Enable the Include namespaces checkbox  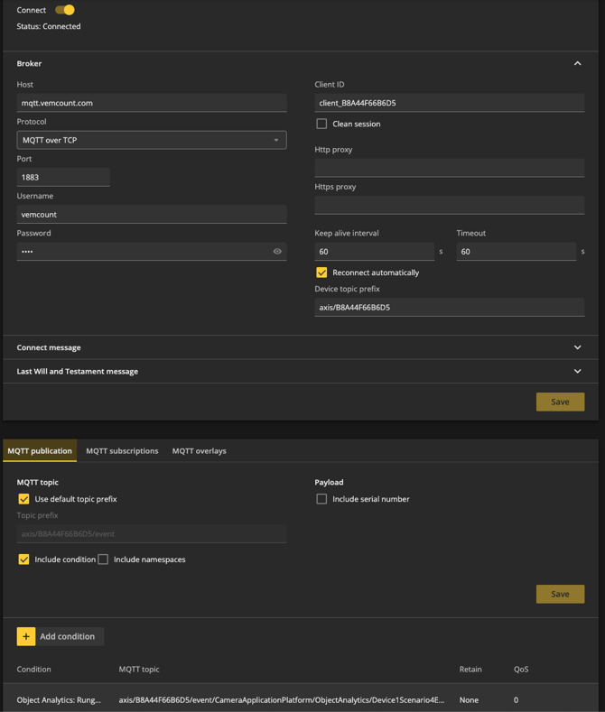(103, 559)
